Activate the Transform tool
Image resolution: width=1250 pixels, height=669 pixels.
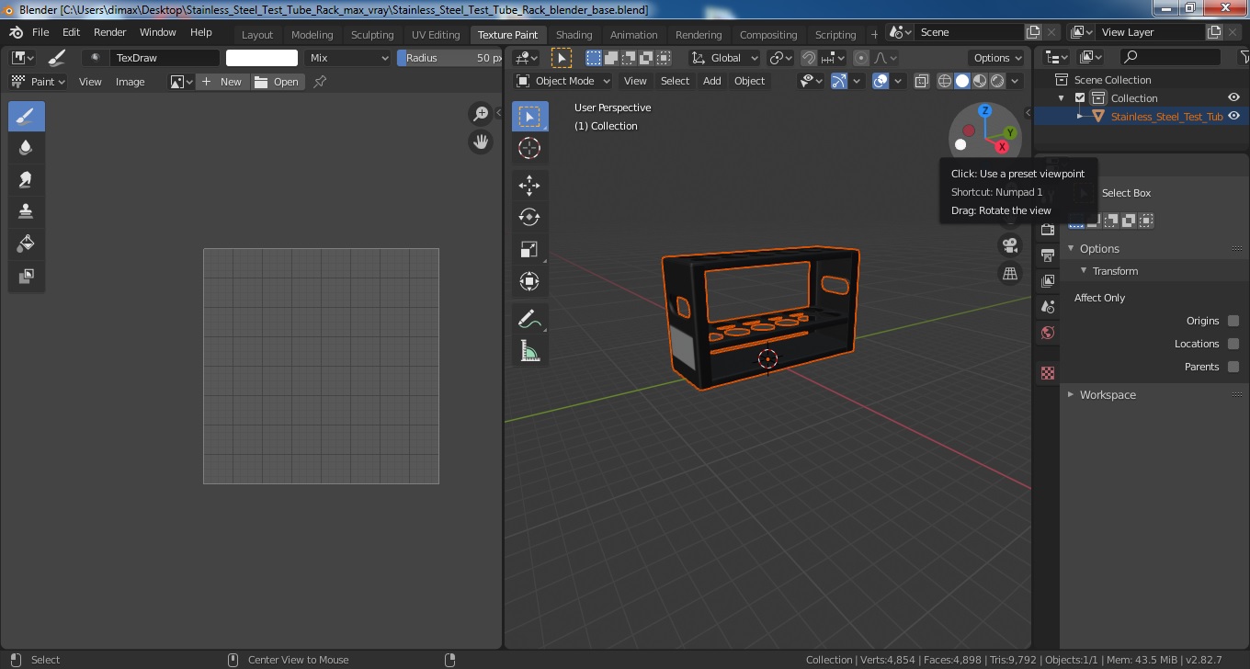pyautogui.click(x=529, y=281)
